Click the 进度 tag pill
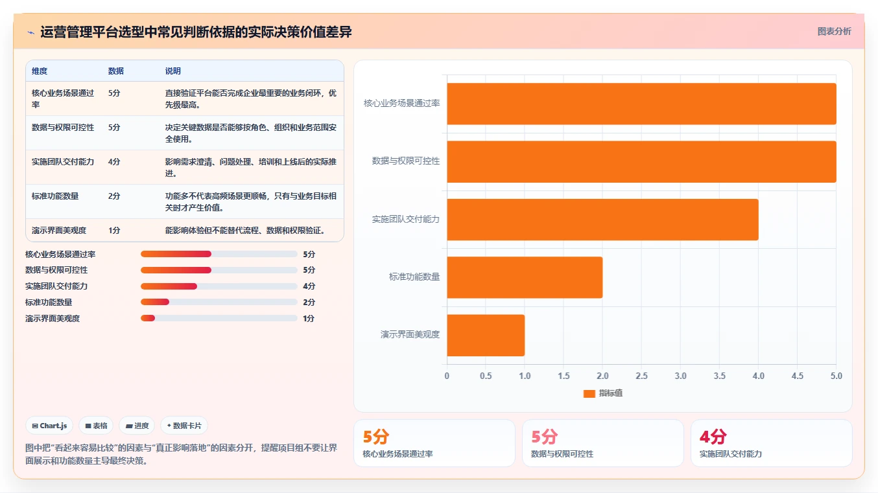The image size is (878, 493). tap(137, 426)
